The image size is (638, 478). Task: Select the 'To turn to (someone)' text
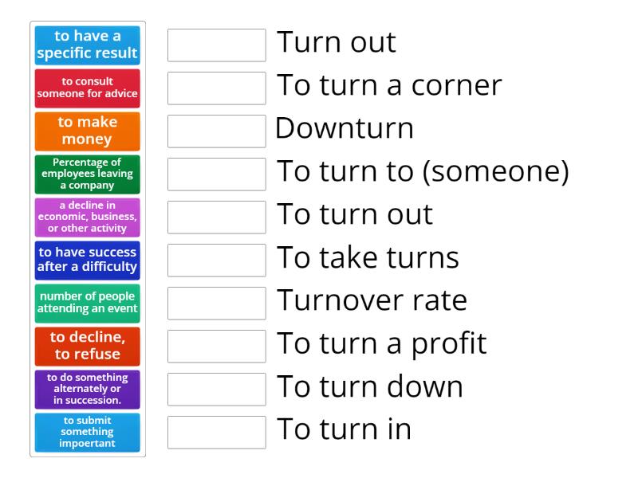423,171
